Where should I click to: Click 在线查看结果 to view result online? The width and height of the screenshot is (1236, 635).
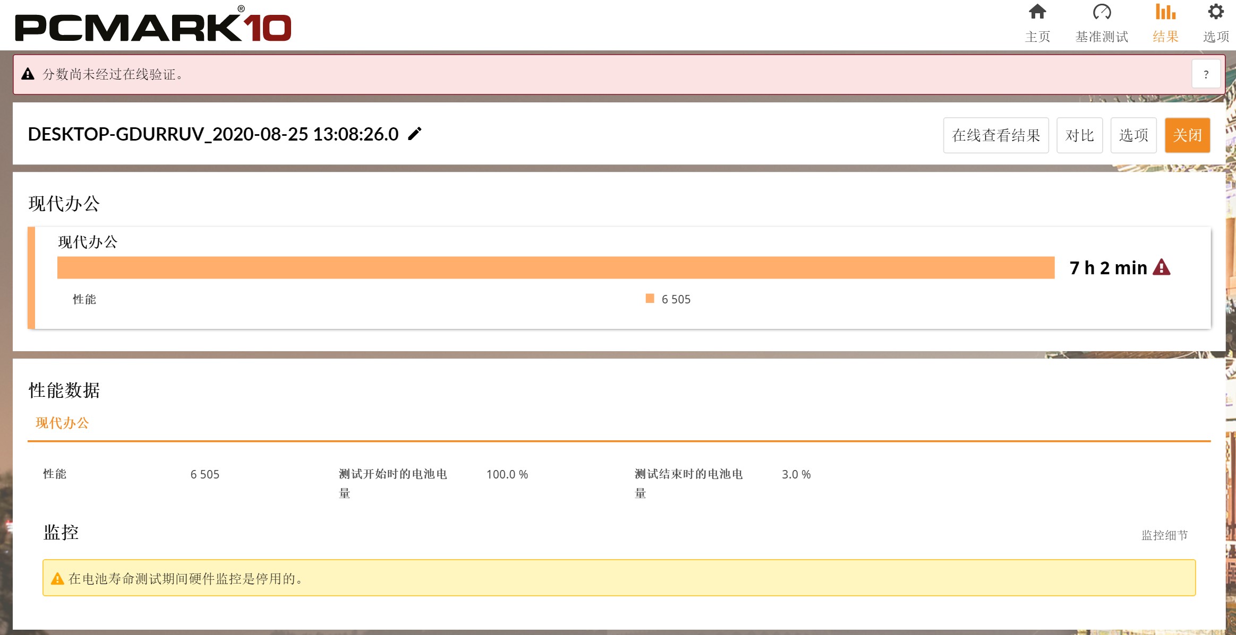[x=996, y=135]
